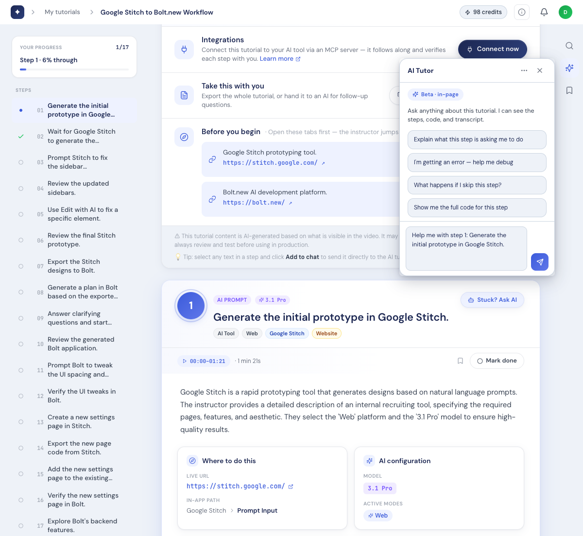Send the AI Tutor message
This screenshot has height=536, width=583.
(x=540, y=262)
